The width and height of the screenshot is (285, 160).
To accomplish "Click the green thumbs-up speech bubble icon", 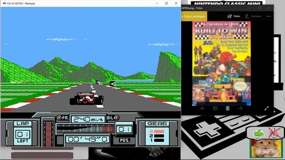I will tap(258, 133).
